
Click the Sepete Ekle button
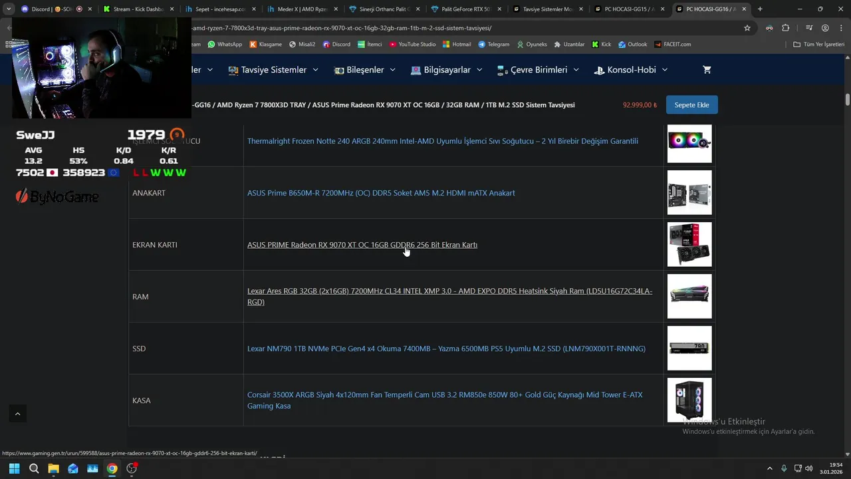coord(692,105)
